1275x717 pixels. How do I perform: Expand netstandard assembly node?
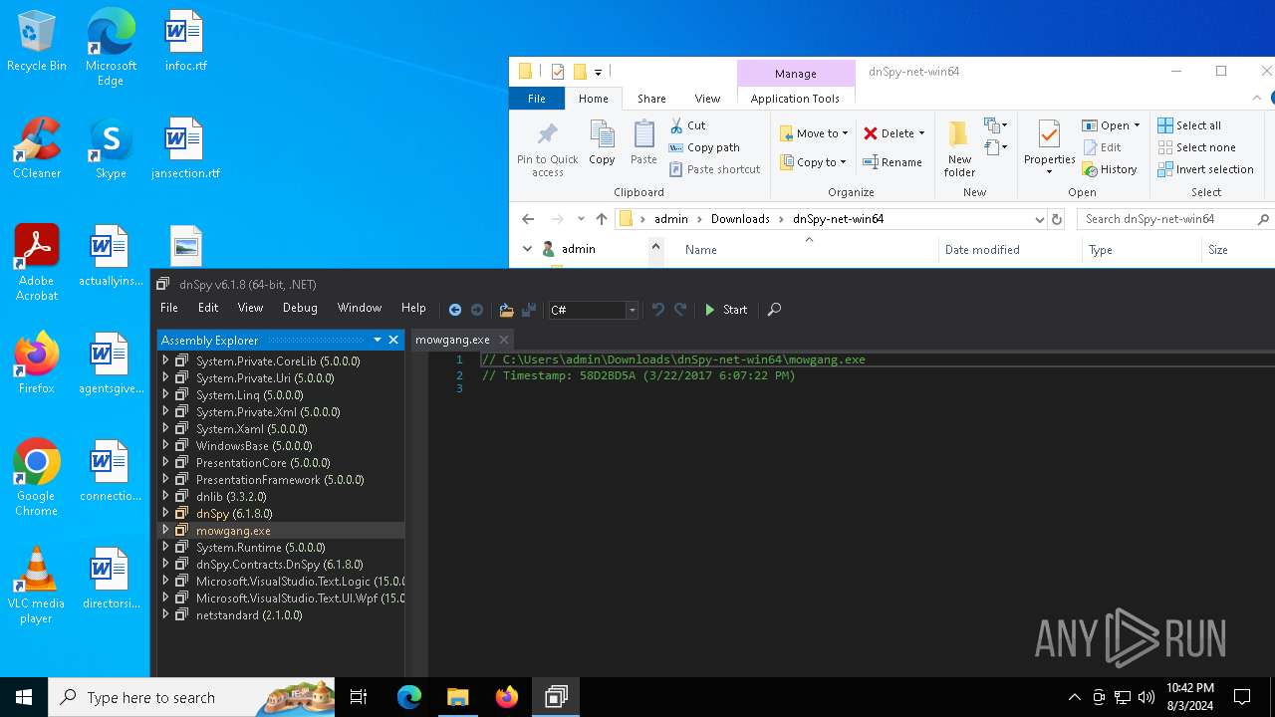pyautogui.click(x=165, y=614)
